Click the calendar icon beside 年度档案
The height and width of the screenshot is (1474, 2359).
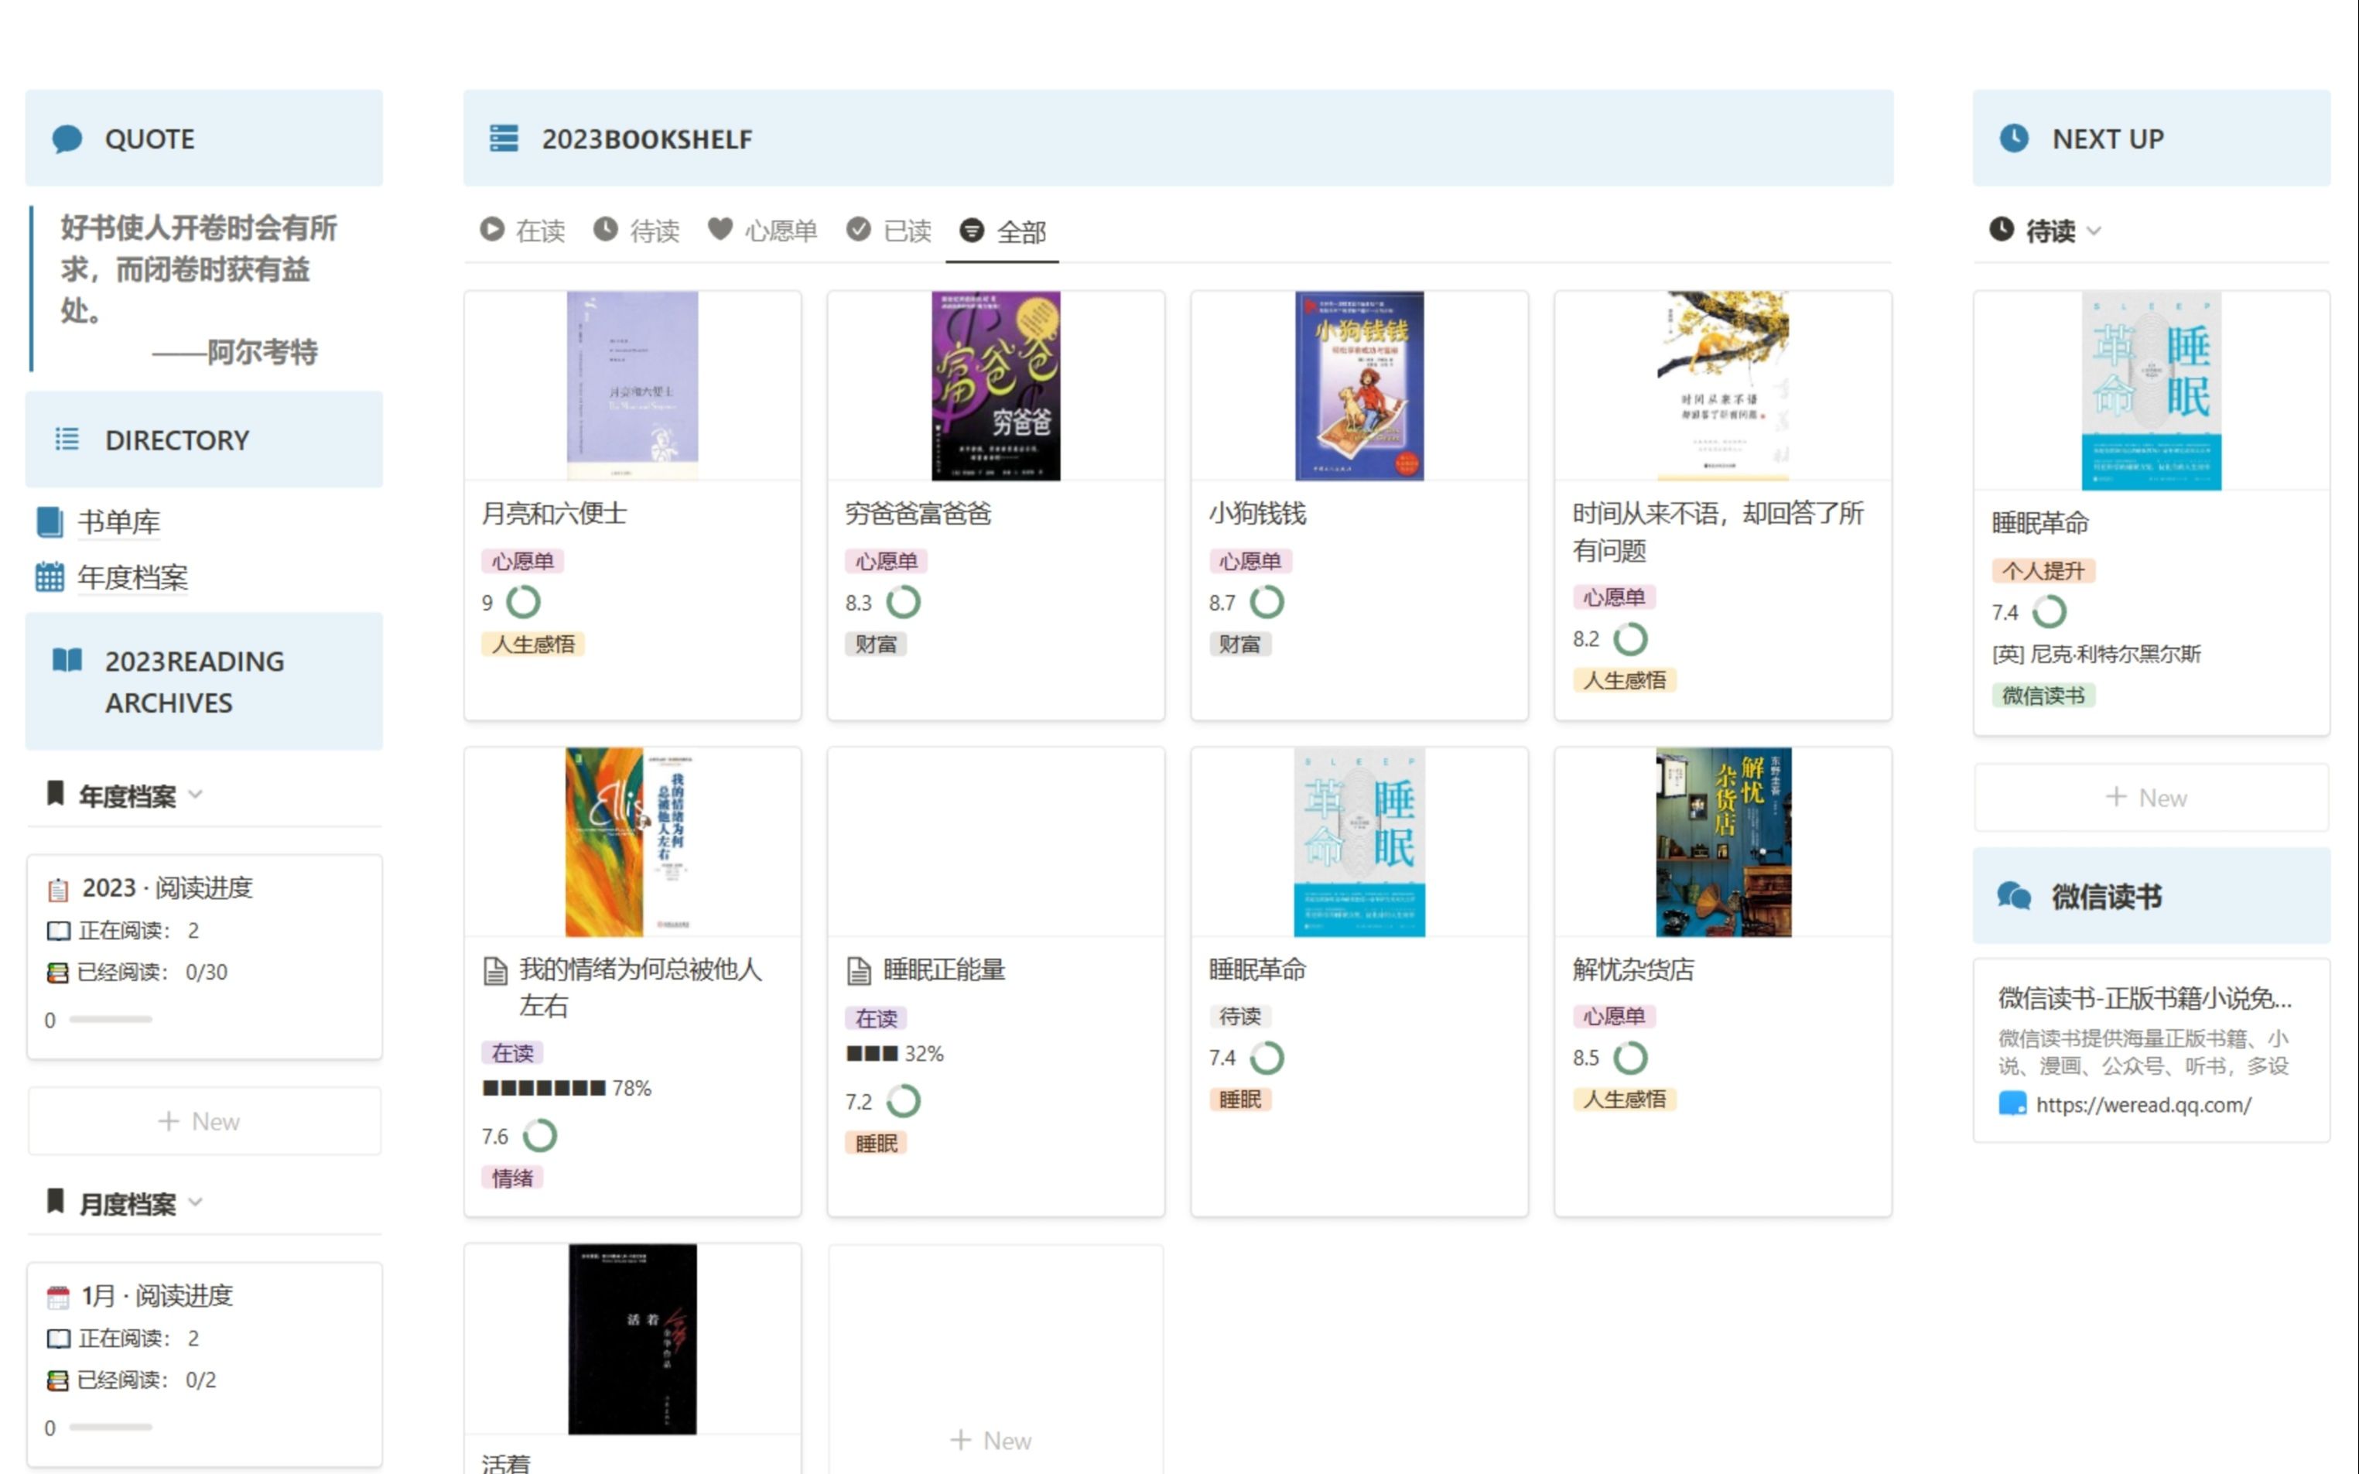tap(50, 577)
